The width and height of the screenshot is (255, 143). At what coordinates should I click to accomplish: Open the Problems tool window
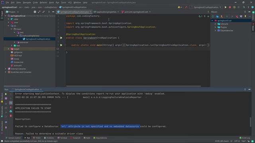[49, 138]
